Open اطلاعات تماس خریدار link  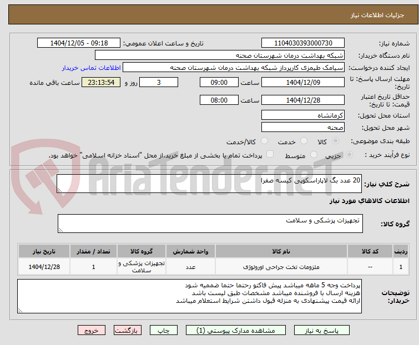point(92,68)
